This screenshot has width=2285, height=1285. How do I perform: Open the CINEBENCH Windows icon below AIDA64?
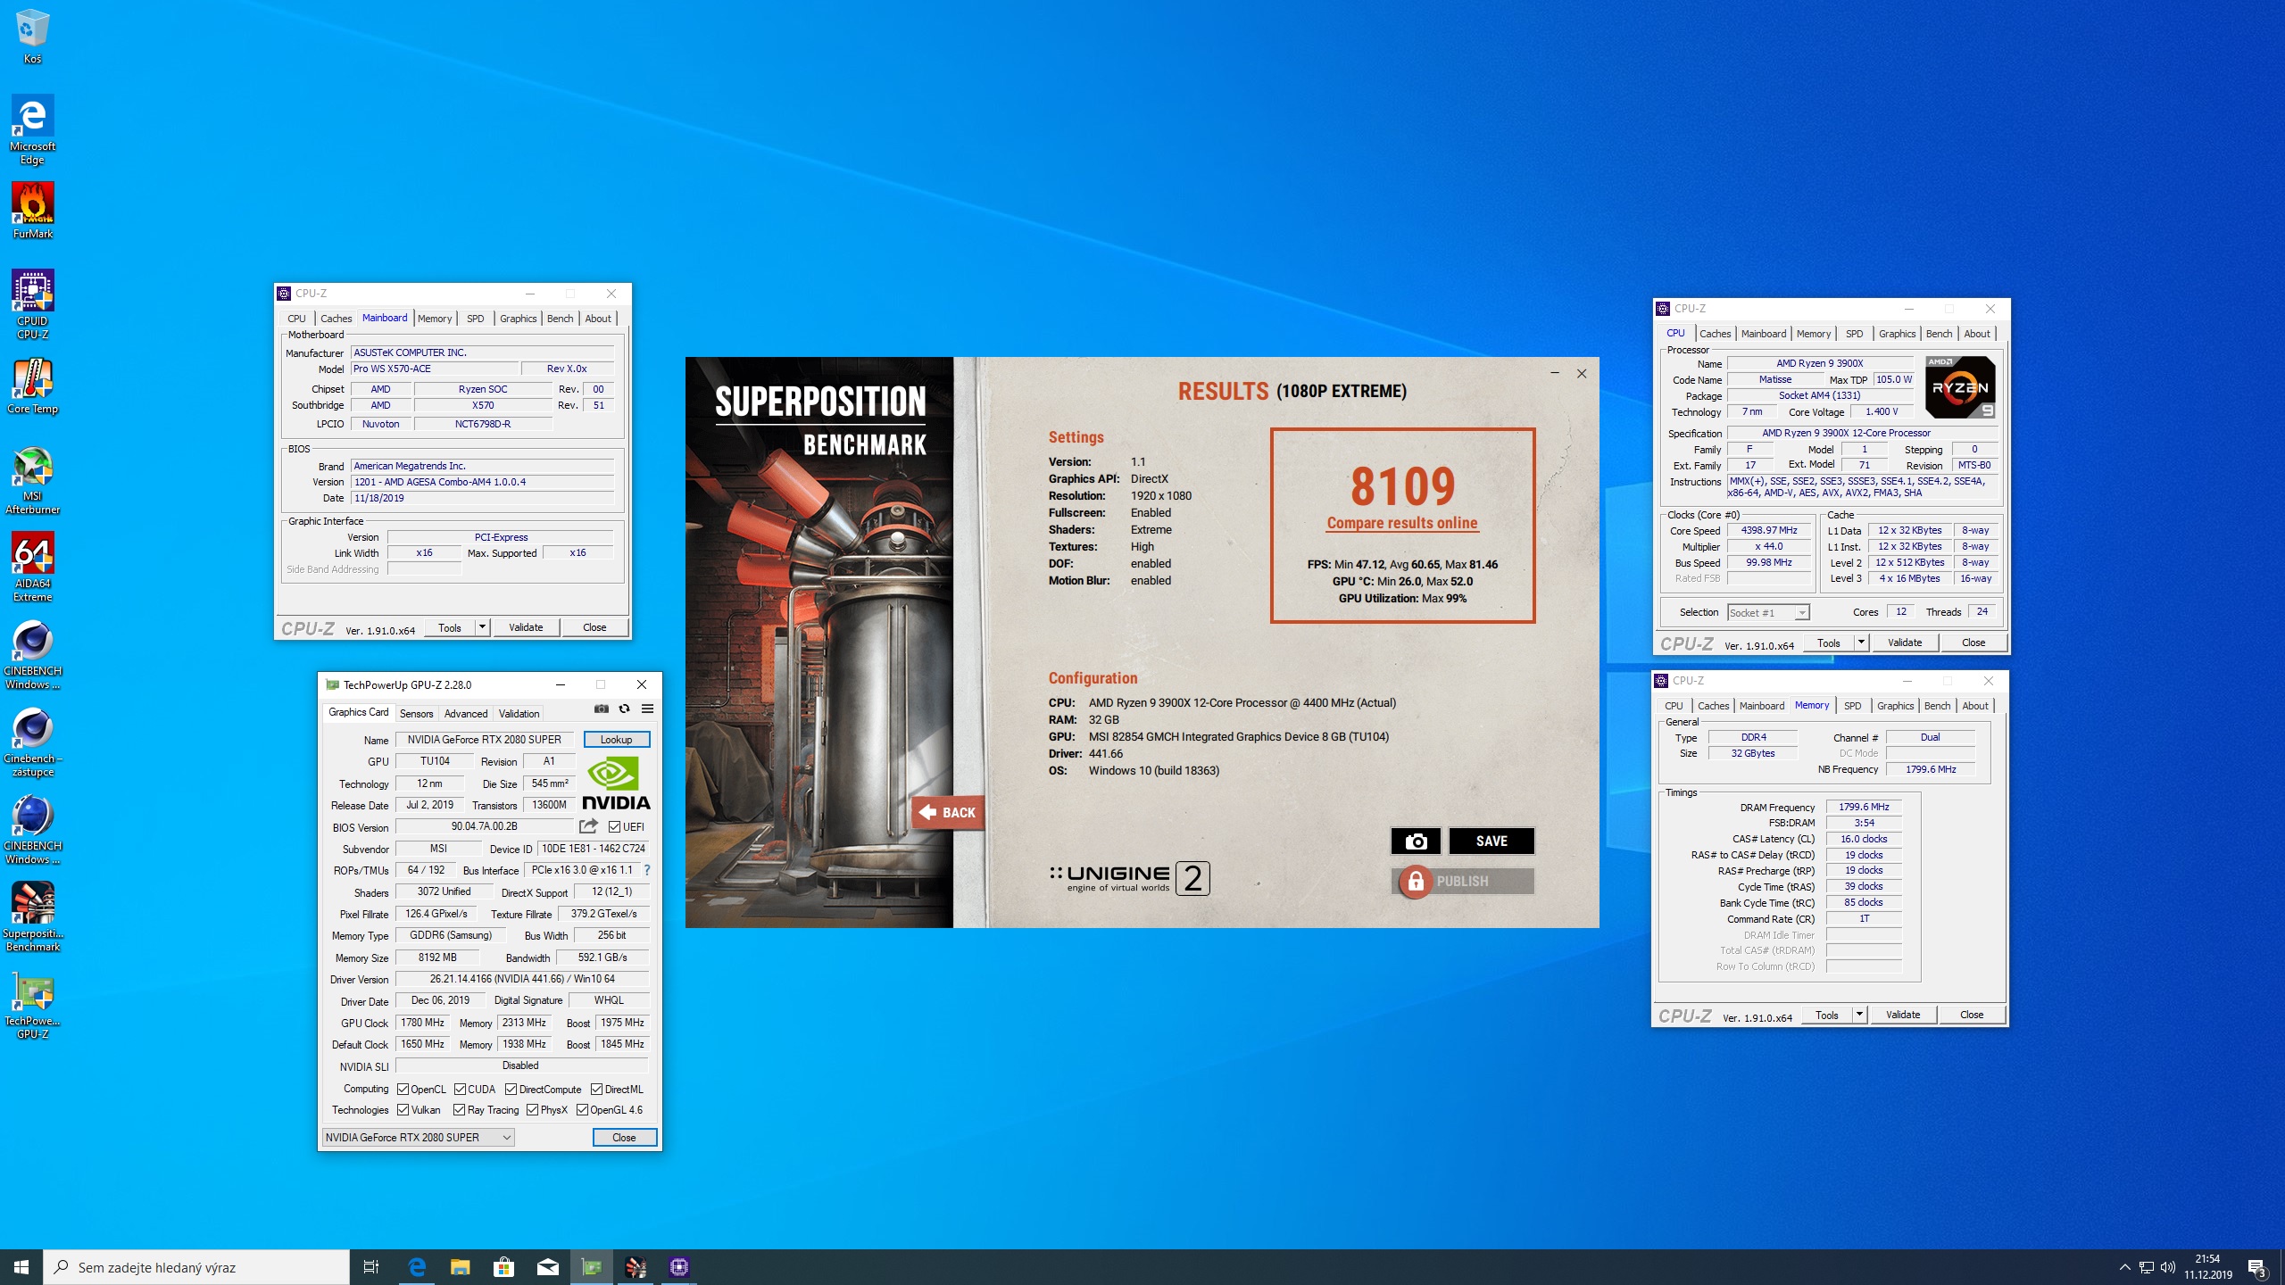pyautogui.click(x=32, y=655)
